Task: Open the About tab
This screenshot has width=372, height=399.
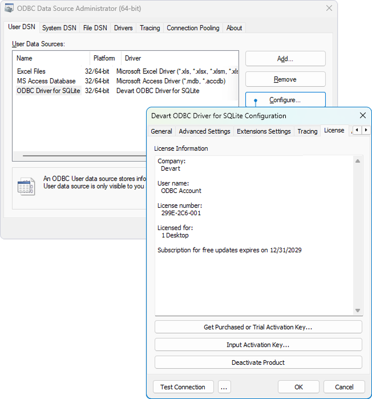Action: coord(234,28)
